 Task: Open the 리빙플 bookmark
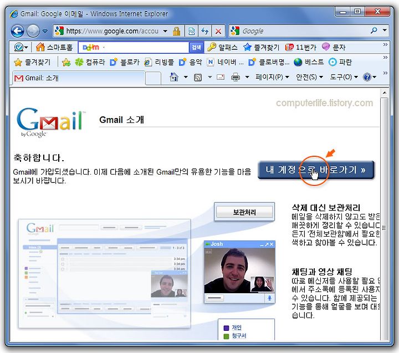[x=159, y=62]
